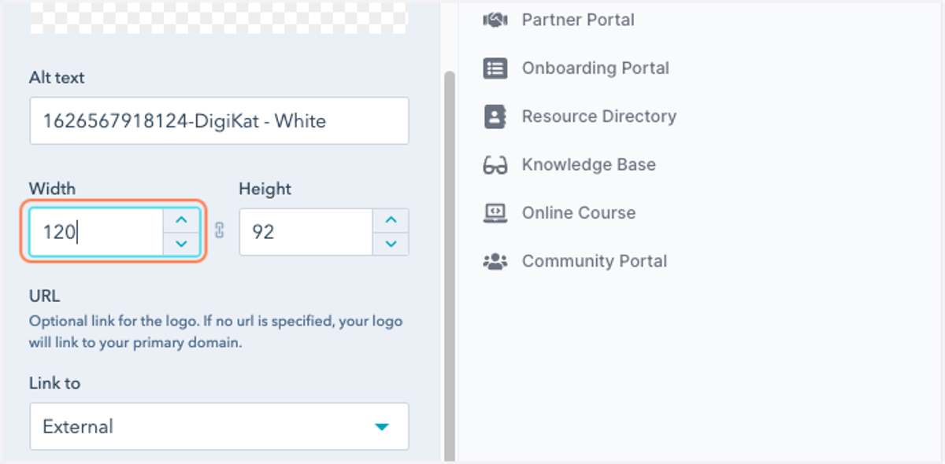The width and height of the screenshot is (945, 464).
Task: Decrease Width with the down arrow
Action: pos(181,244)
